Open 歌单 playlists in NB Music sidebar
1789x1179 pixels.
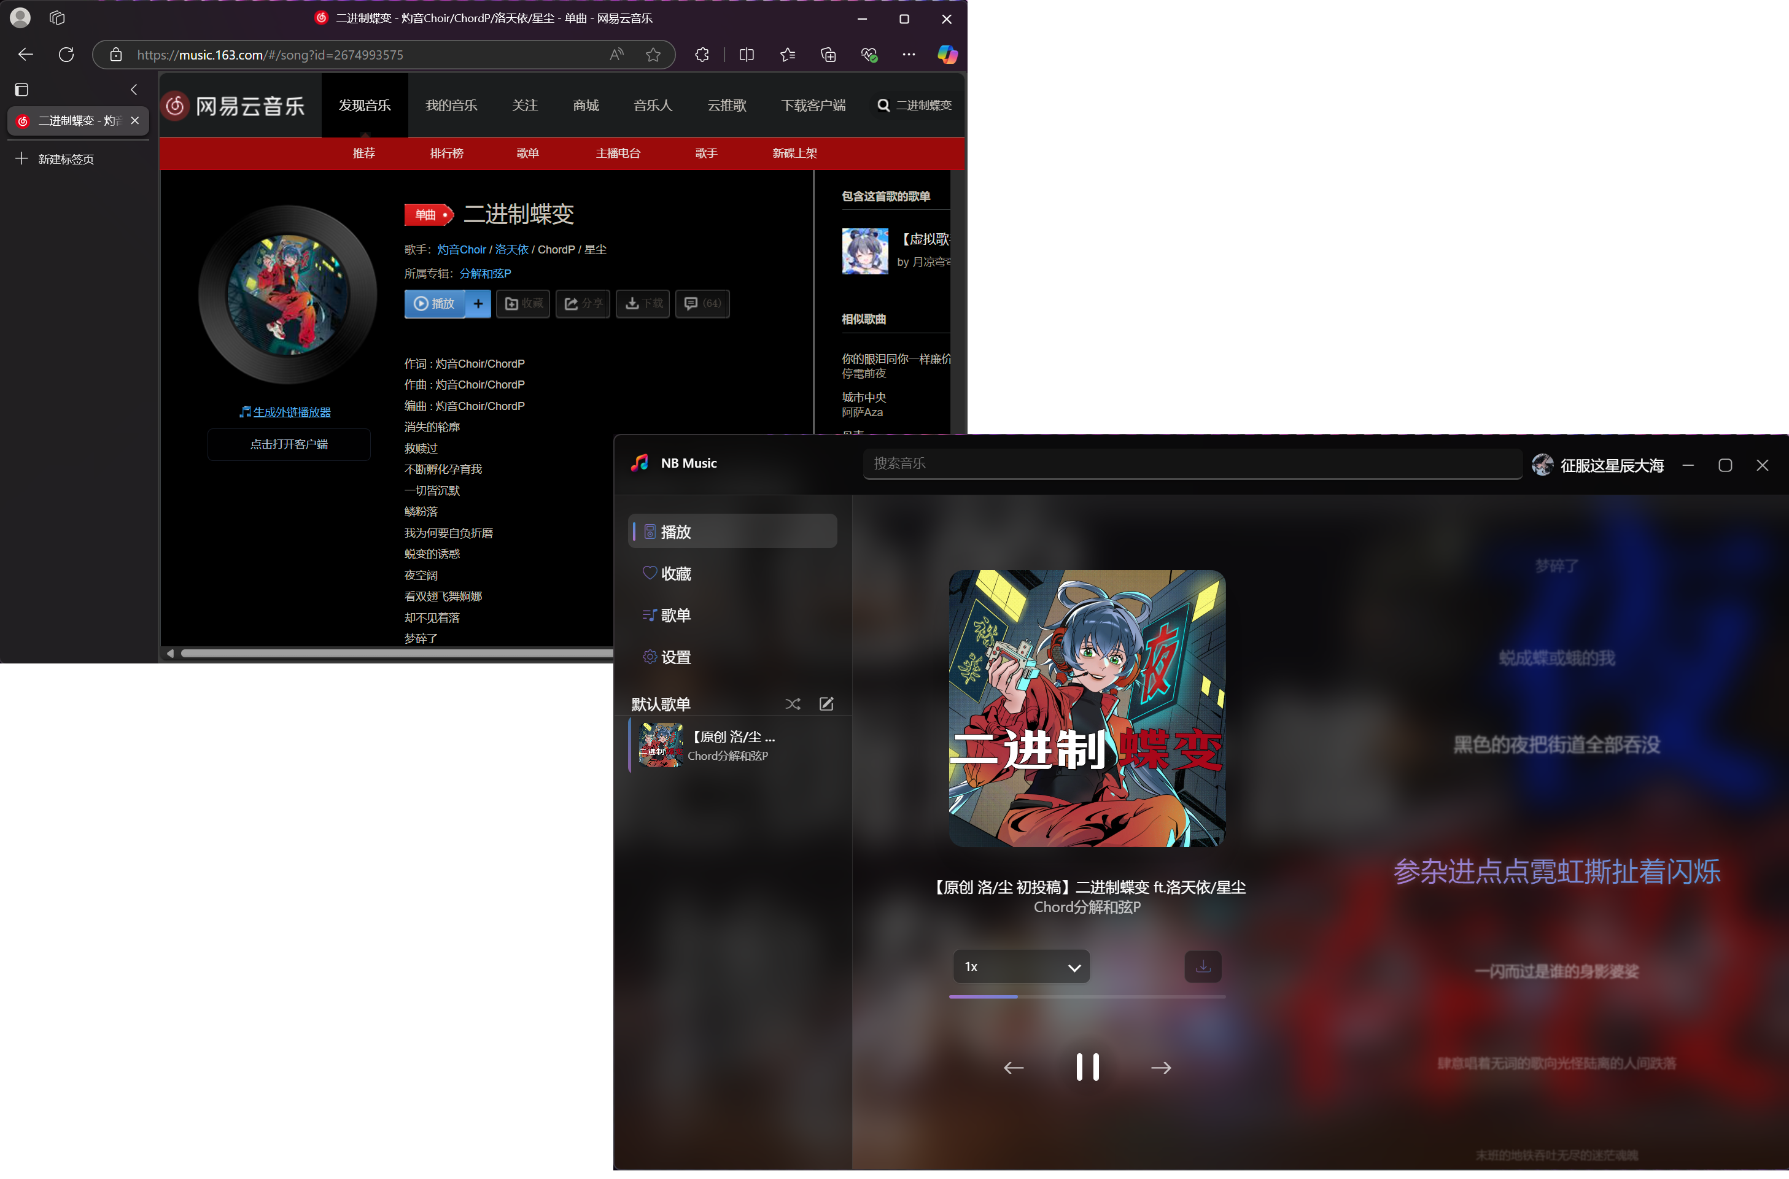(x=732, y=615)
